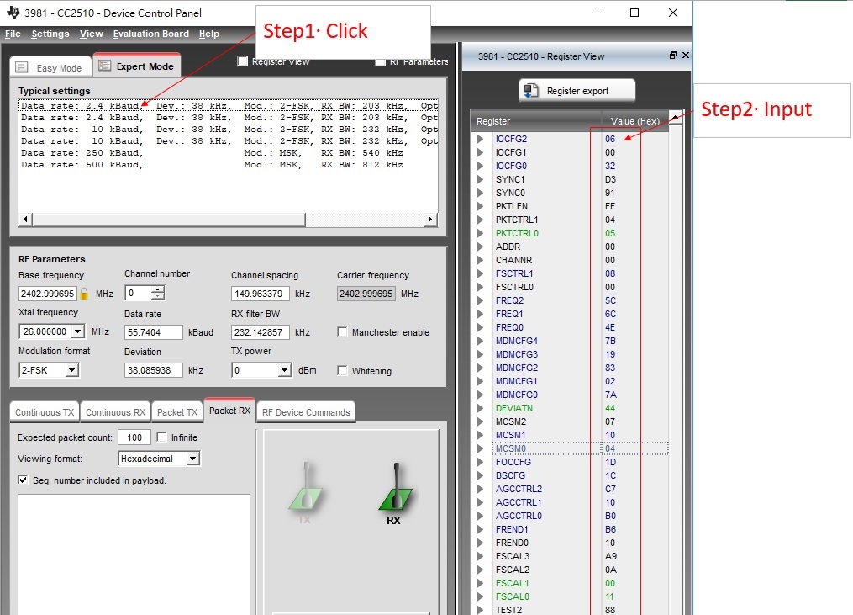The image size is (853, 615).
Task: Open the Modulation format dropdown
Action: click(71, 370)
